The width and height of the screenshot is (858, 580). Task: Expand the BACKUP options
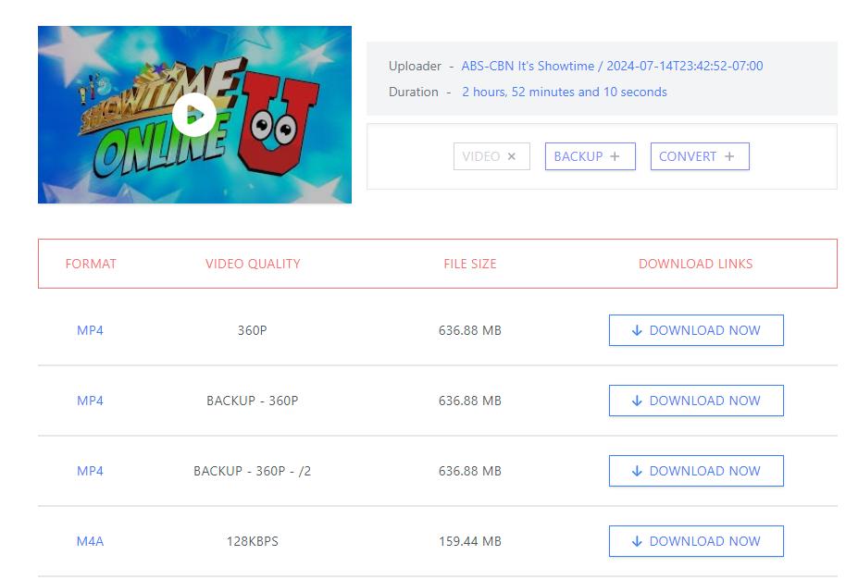click(590, 156)
